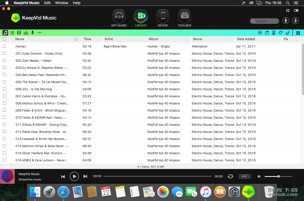Open Spotlight search in menu bar

(288, 3)
